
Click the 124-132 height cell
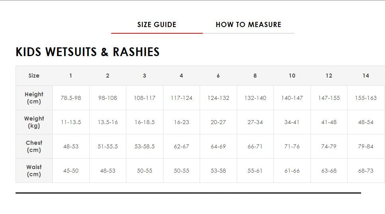tap(218, 98)
